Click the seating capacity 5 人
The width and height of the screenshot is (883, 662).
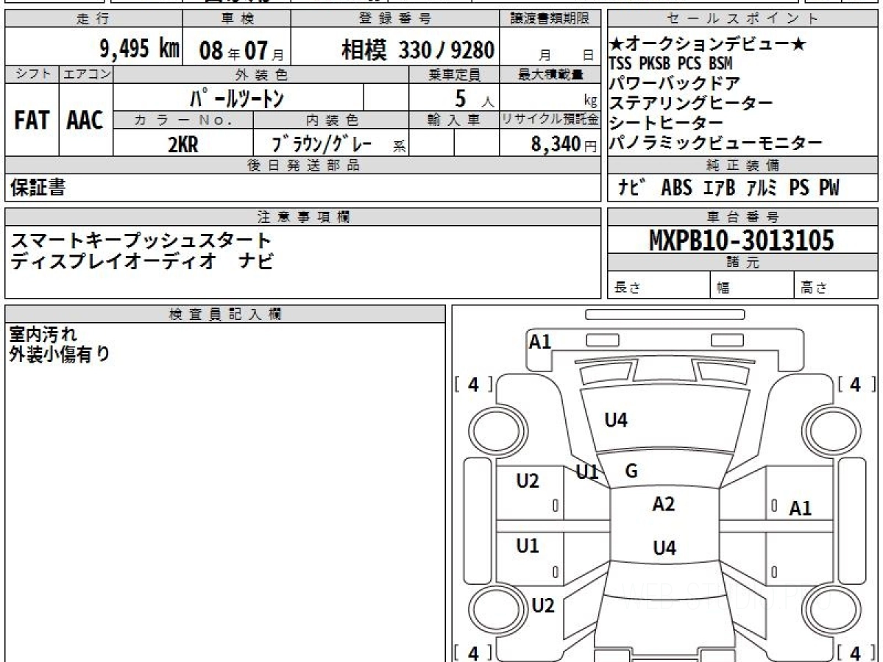point(475,98)
